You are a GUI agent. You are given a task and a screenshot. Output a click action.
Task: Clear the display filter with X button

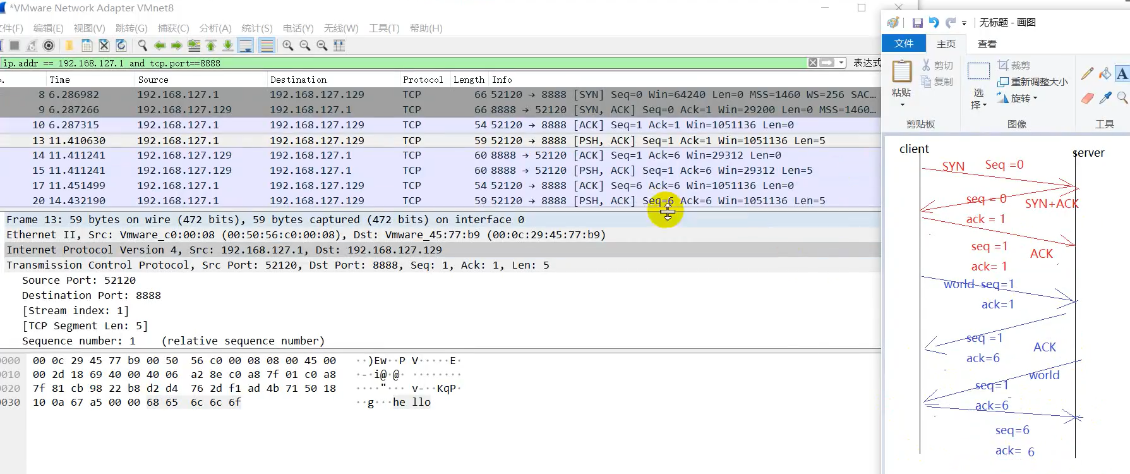[x=813, y=63]
